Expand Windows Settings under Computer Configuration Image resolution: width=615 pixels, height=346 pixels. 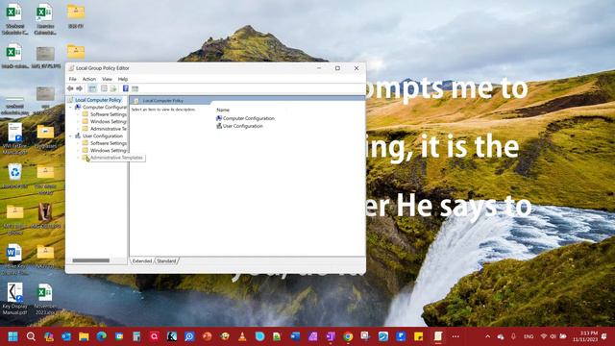pos(78,122)
